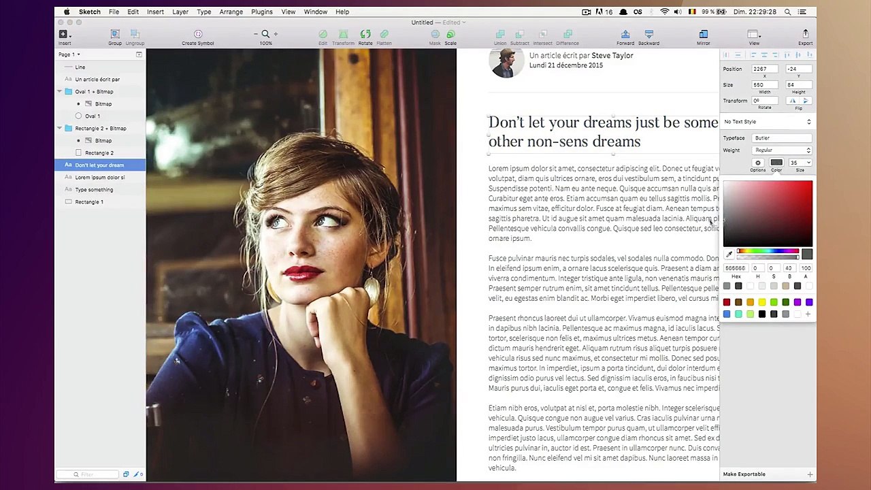This screenshot has height=490, width=871.
Task: Click the Hex color input field
Action: click(735, 268)
